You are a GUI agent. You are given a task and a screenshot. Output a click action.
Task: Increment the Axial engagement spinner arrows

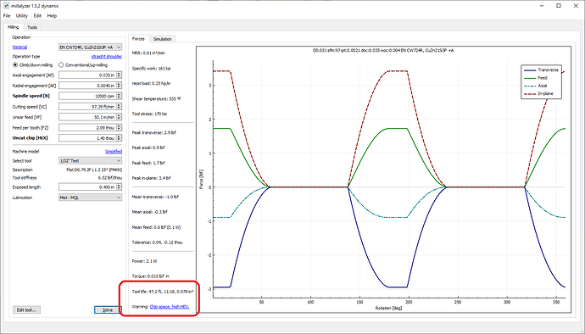119,74
